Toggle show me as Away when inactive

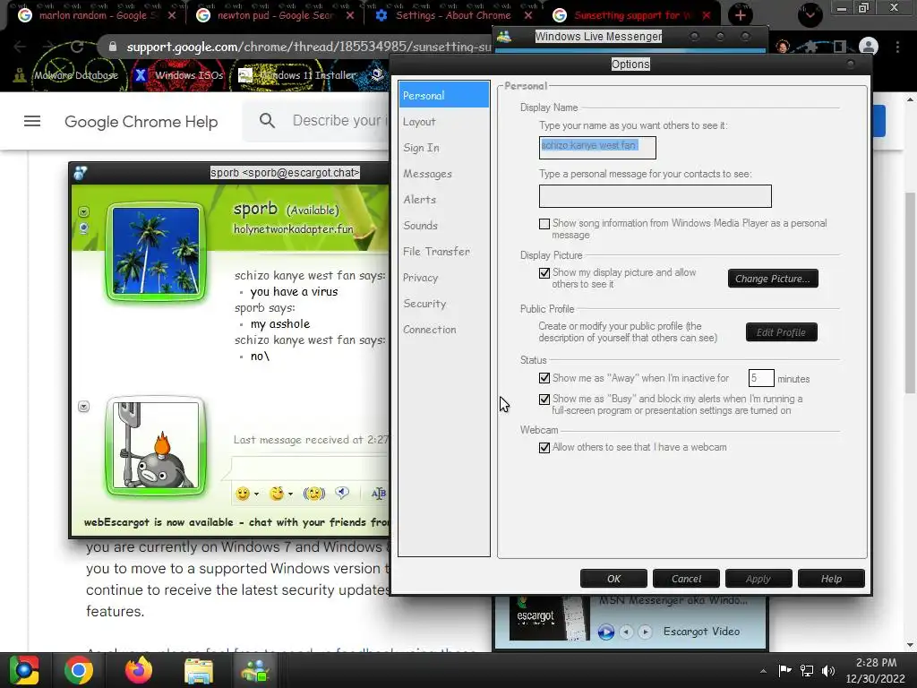point(544,378)
